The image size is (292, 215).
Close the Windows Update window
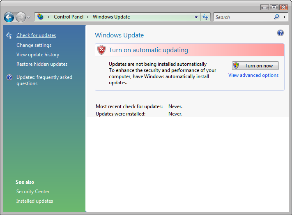[x=284, y=7]
